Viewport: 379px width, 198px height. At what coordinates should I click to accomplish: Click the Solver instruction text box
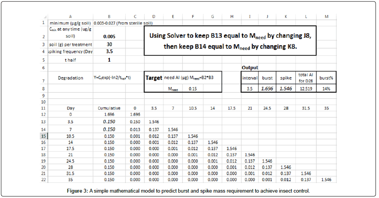pyautogui.click(x=230, y=40)
